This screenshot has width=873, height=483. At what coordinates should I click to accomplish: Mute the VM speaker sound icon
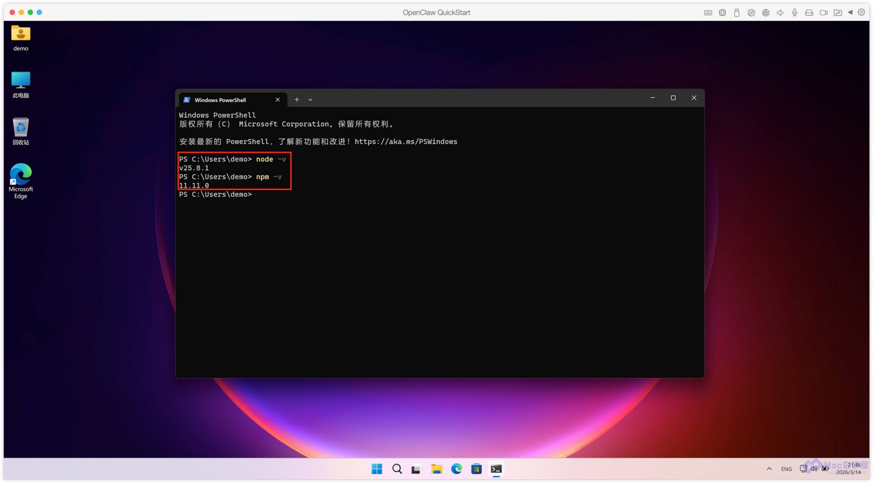(780, 13)
